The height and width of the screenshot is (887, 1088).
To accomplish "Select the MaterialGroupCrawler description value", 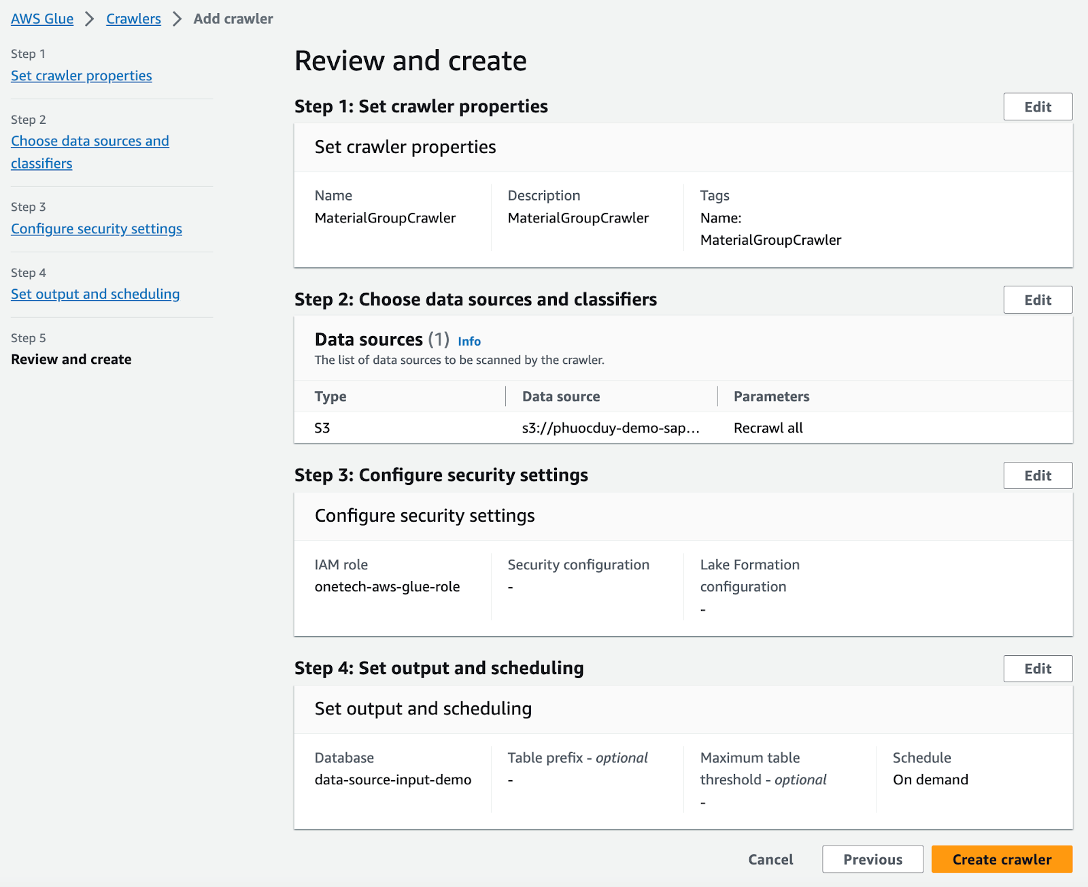I will (578, 218).
